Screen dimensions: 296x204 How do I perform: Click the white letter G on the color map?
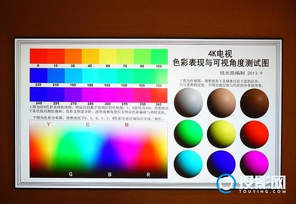click(x=71, y=174)
